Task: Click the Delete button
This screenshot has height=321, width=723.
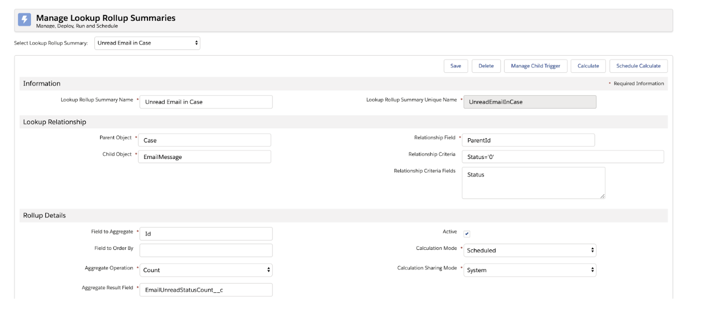Action: 486,66
